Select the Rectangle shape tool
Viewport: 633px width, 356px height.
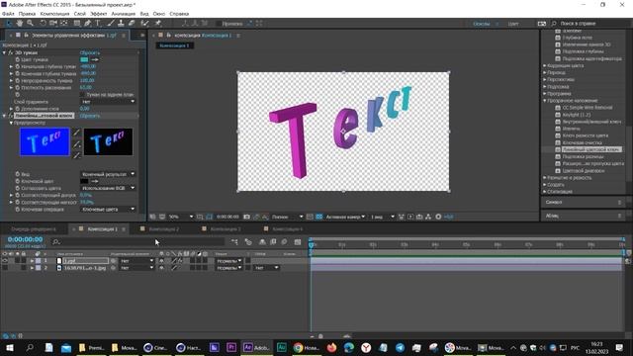click(x=77, y=24)
